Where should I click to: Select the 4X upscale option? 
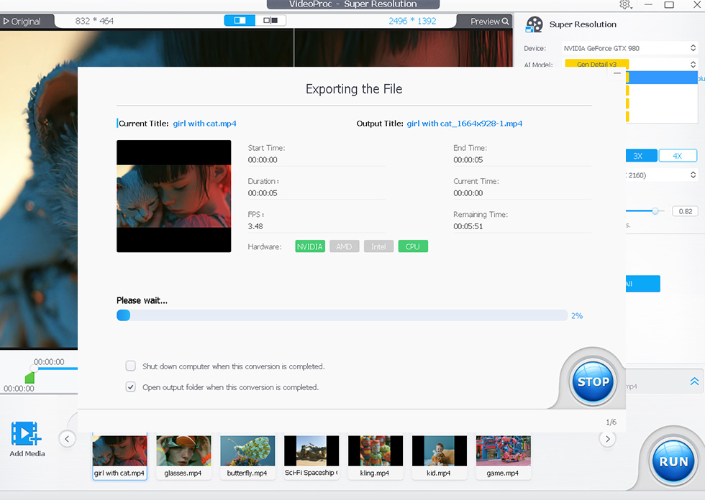[678, 156]
